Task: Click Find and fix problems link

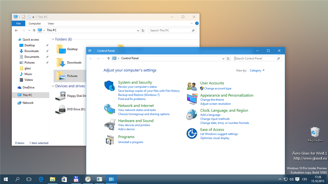Action: coord(132,99)
